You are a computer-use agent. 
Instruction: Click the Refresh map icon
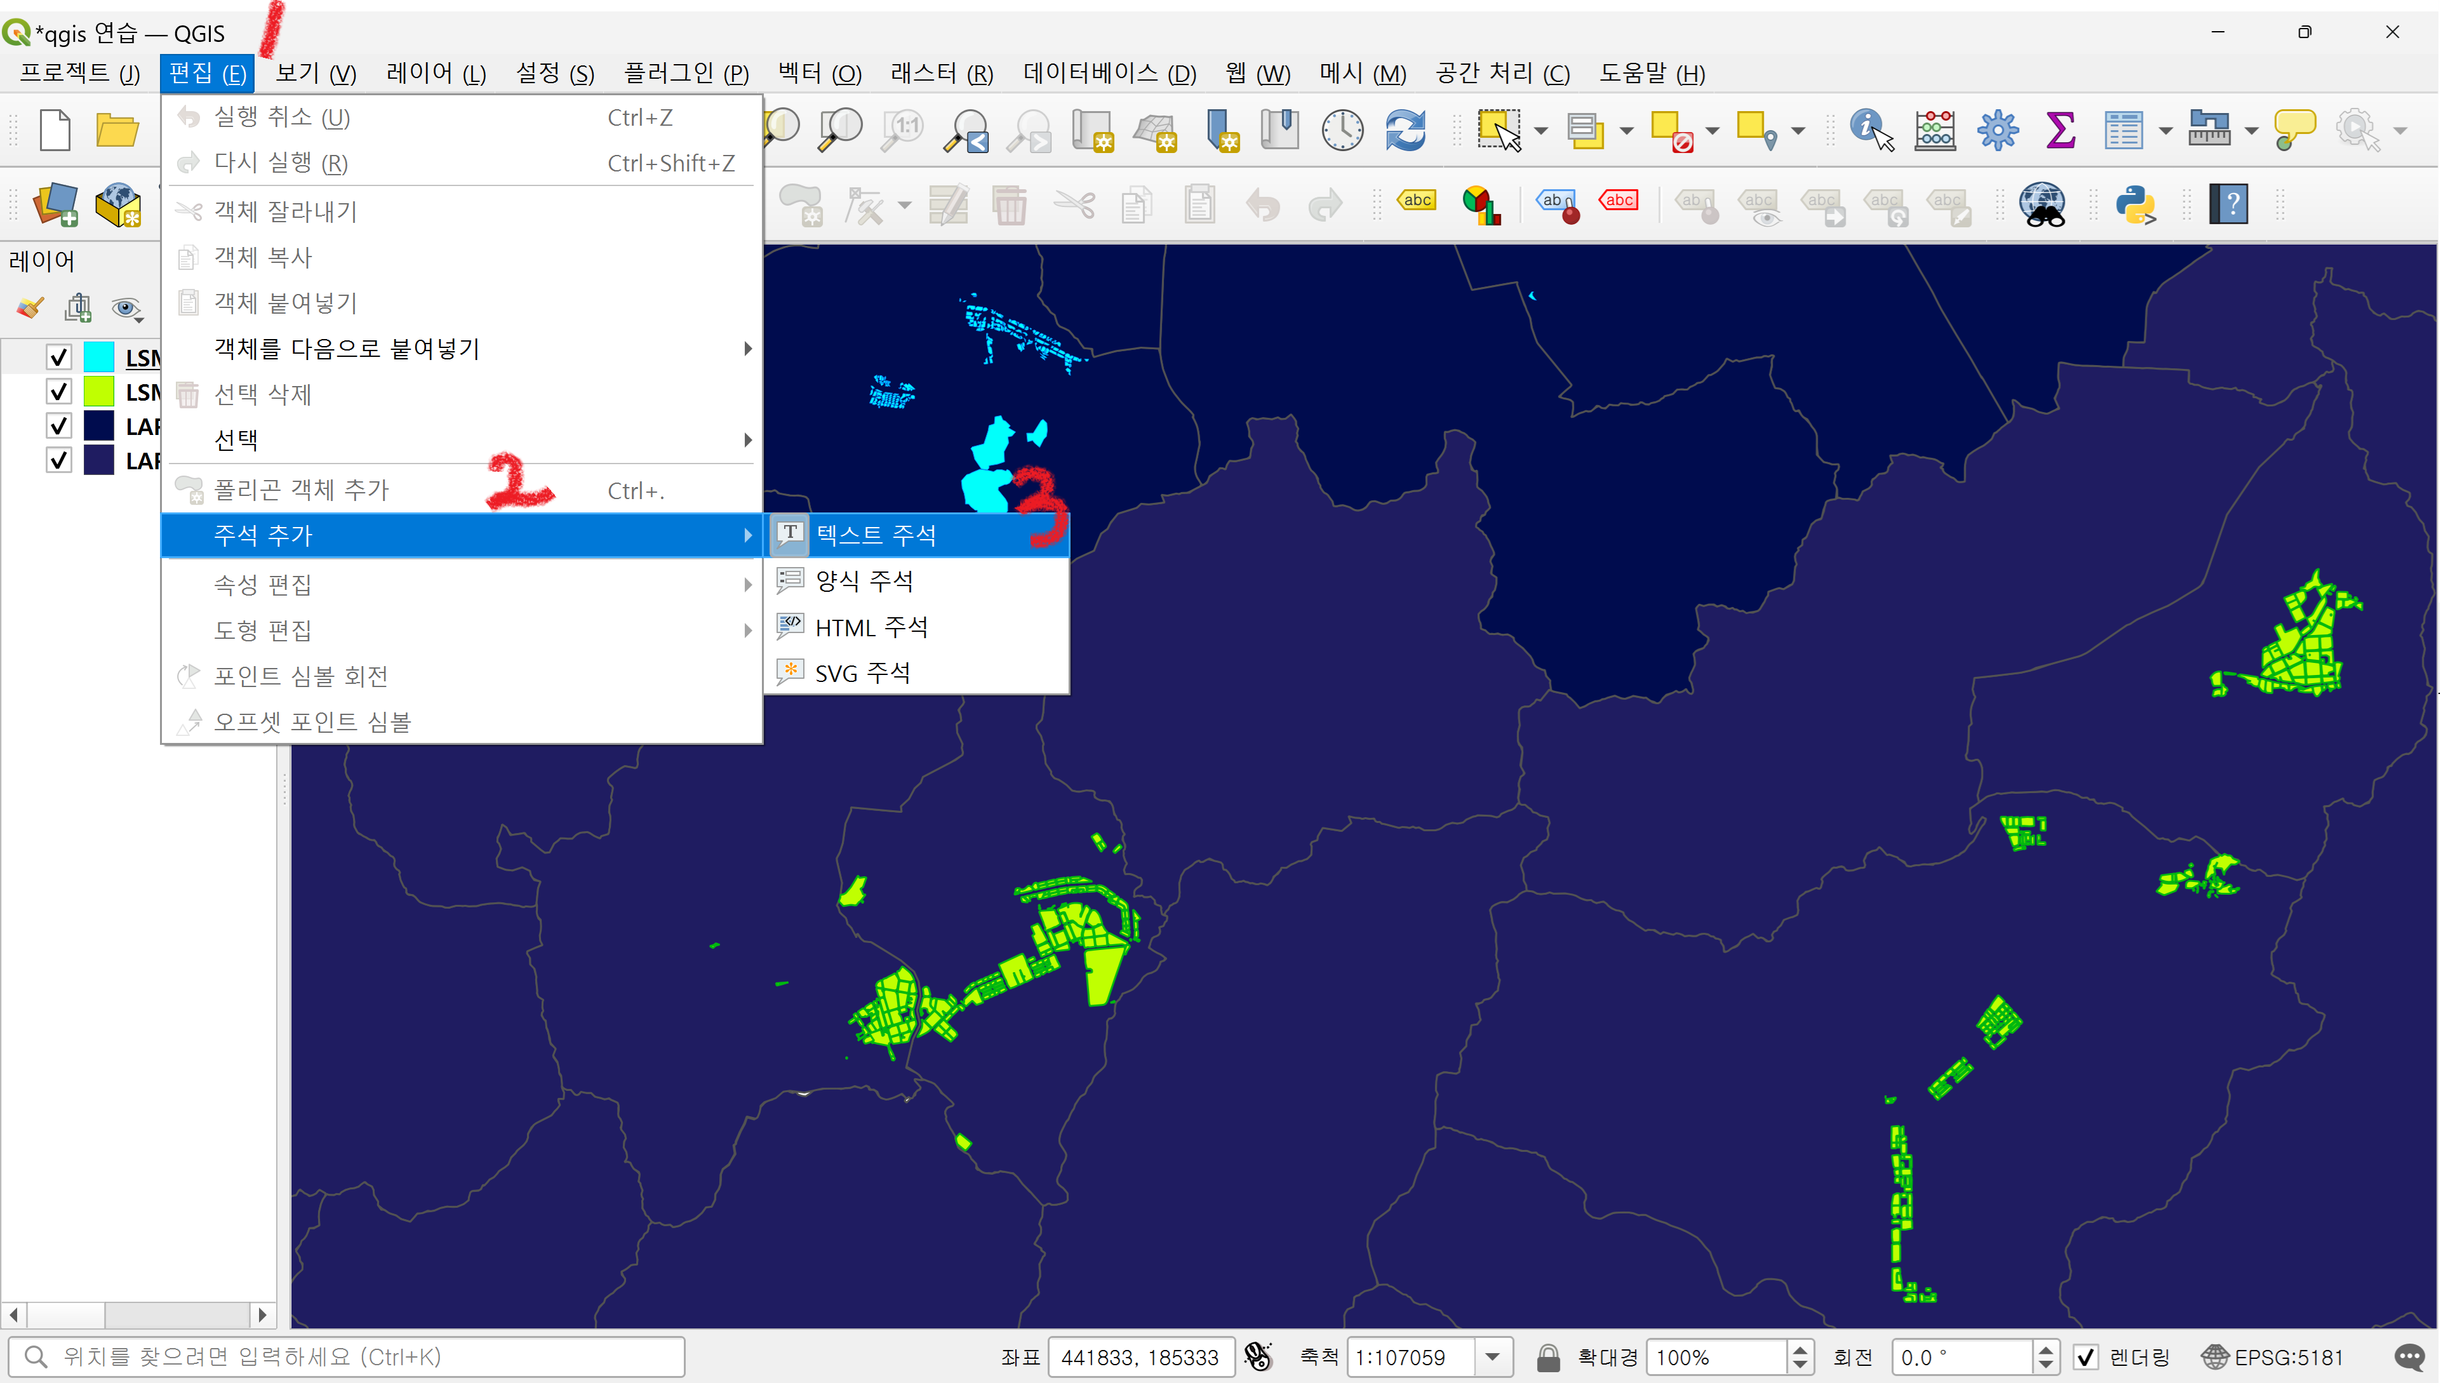1404,130
